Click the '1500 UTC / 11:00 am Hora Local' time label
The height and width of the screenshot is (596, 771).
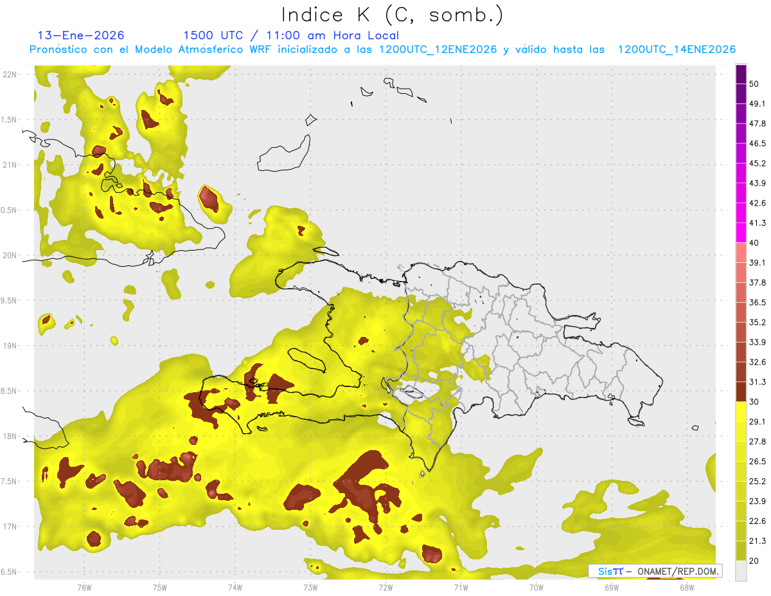click(x=291, y=35)
